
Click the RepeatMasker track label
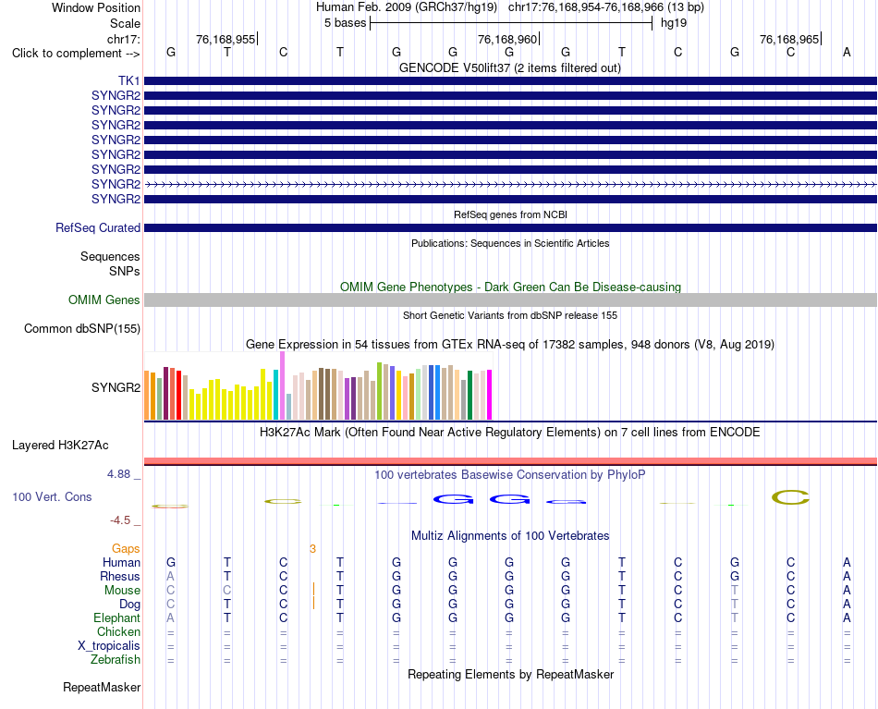coord(102,687)
